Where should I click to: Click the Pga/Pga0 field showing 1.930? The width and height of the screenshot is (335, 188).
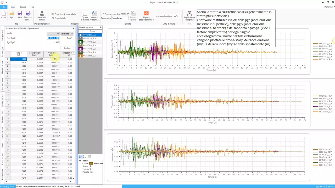click(53, 42)
